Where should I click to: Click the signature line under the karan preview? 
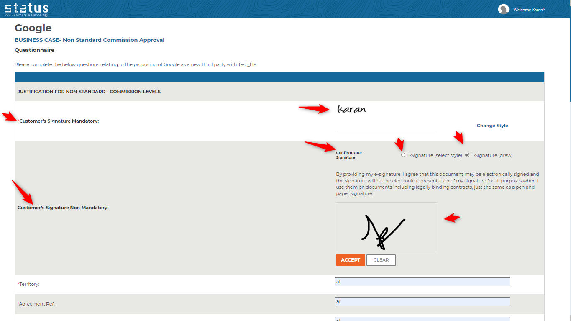click(x=385, y=130)
